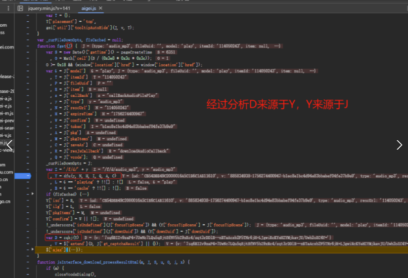Click the inline value 'T = "114050243"'
This screenshot has height=278, width=408.
click(x=110, y=77)
